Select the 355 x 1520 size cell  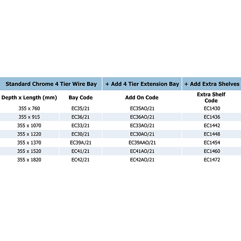pos(29,151)
